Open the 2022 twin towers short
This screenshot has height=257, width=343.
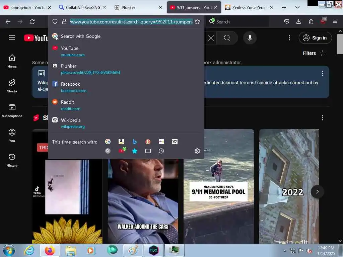click(289, 186)
